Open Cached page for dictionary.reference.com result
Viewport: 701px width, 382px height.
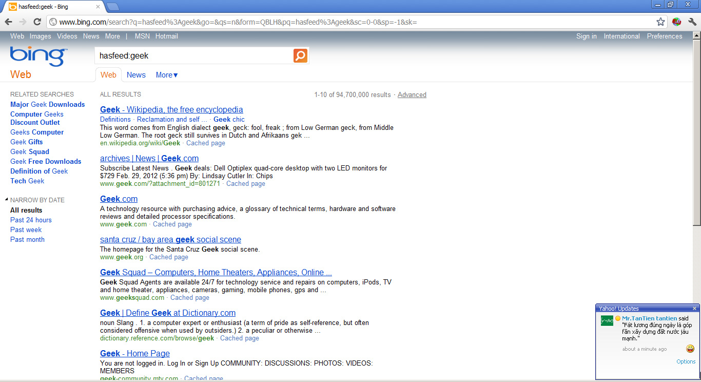tap(240, 338)
